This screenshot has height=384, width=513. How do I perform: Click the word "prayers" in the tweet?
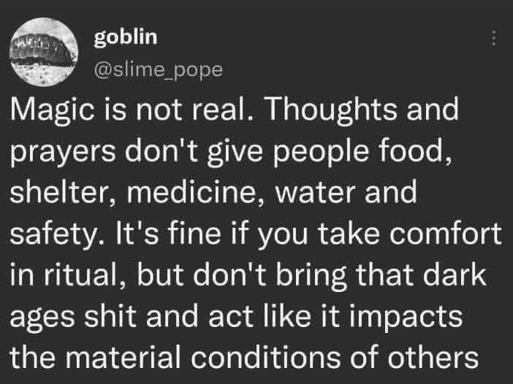(63, 152)
